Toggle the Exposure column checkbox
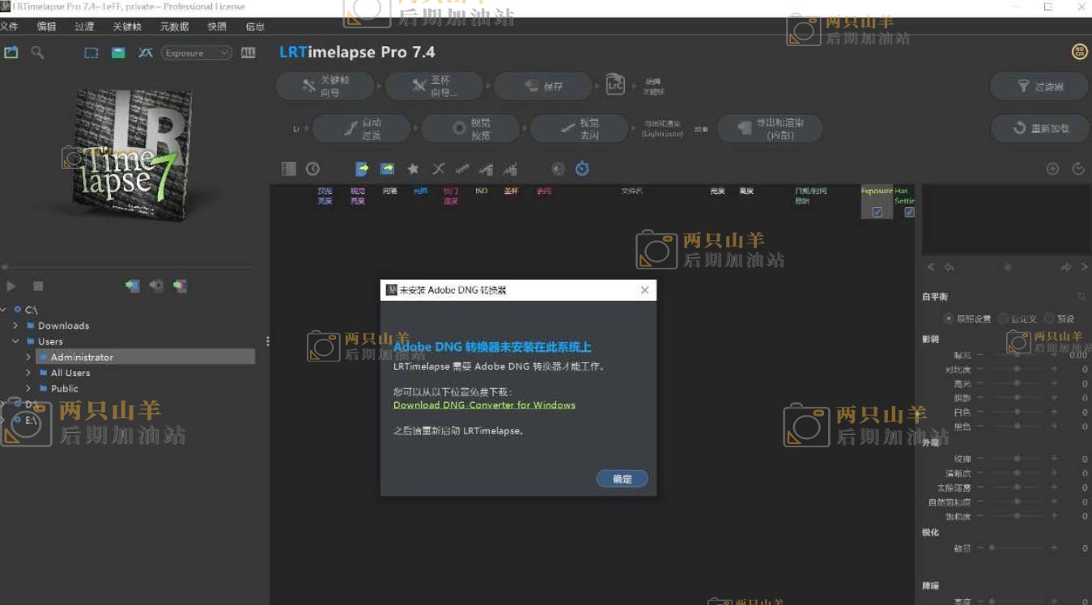This screenshot has height=605, width=1092. (877, 212)
